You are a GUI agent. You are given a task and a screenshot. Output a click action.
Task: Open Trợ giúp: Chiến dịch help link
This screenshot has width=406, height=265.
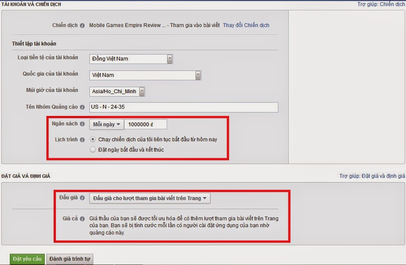pyautogui.click(x=381, y=4)
